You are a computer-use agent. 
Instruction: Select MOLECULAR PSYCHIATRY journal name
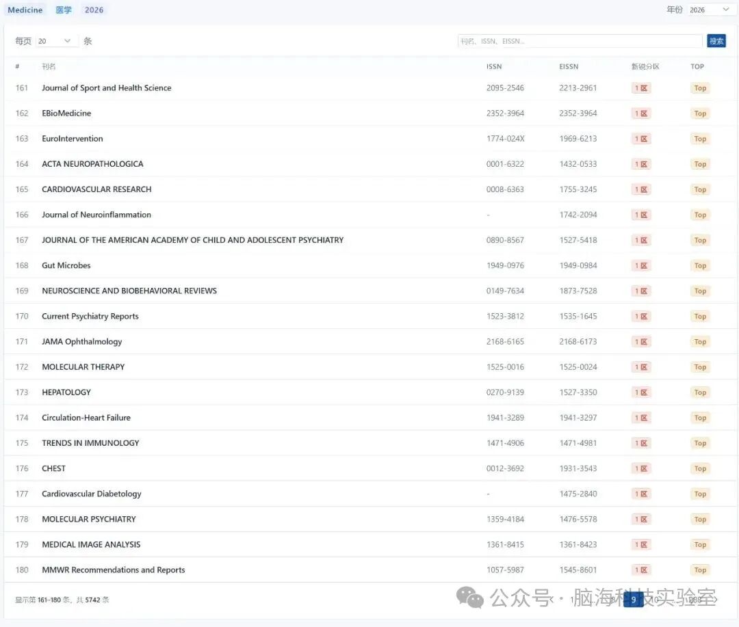(88, 519)
